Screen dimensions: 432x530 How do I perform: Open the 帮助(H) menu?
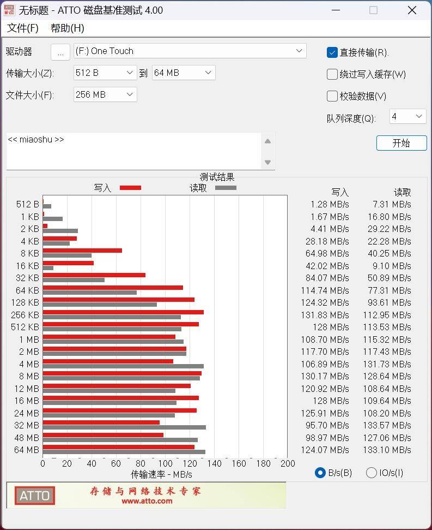(x=68, y=28)
